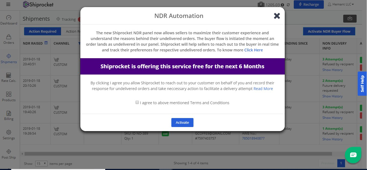Show History for the 19:40:26 row

tap(332, 118)
